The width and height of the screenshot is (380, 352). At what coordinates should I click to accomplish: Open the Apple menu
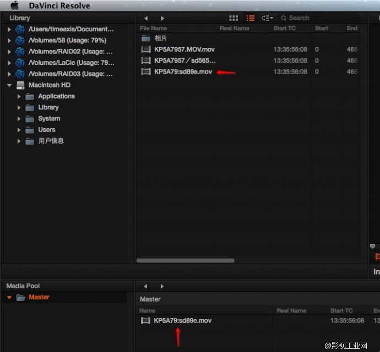tap(14, 5)
